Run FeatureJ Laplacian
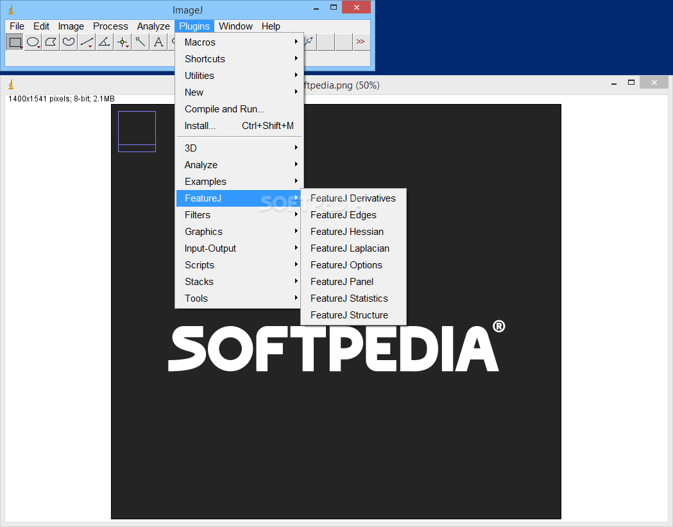 click(354, 248)
